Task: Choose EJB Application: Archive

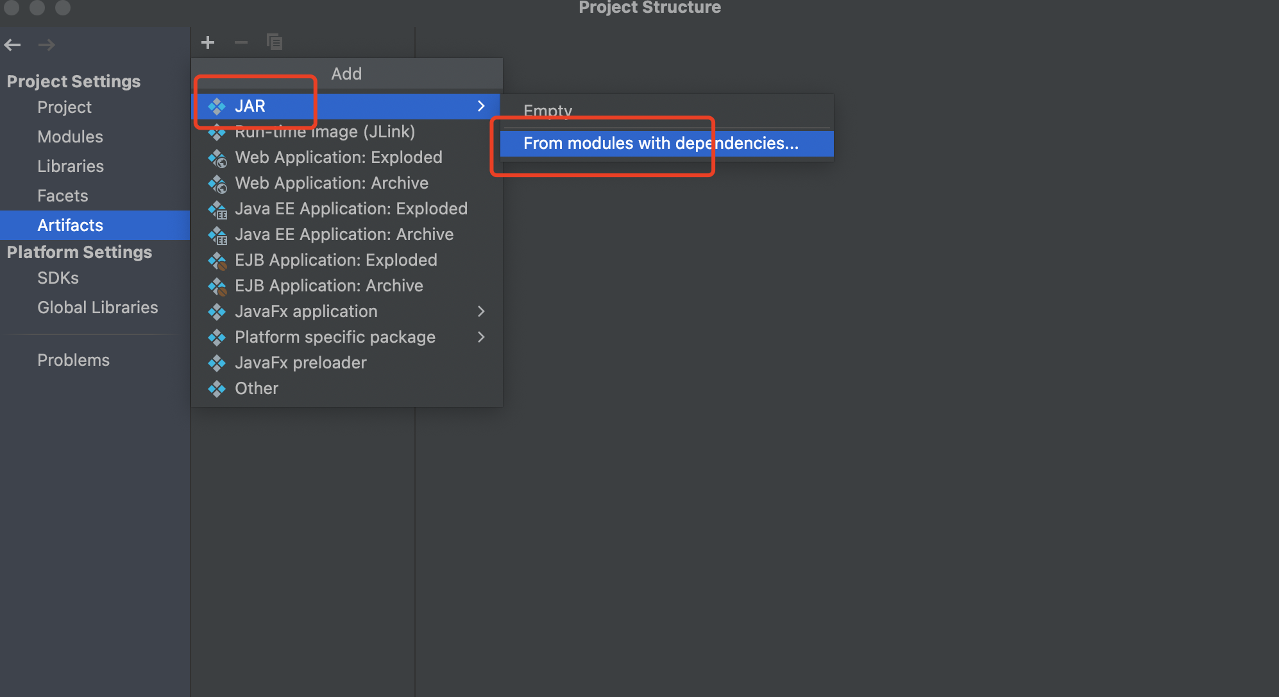Action: coord(347,286)
